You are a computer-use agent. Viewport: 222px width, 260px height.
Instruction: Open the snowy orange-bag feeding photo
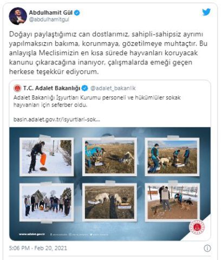pos(47,157)
